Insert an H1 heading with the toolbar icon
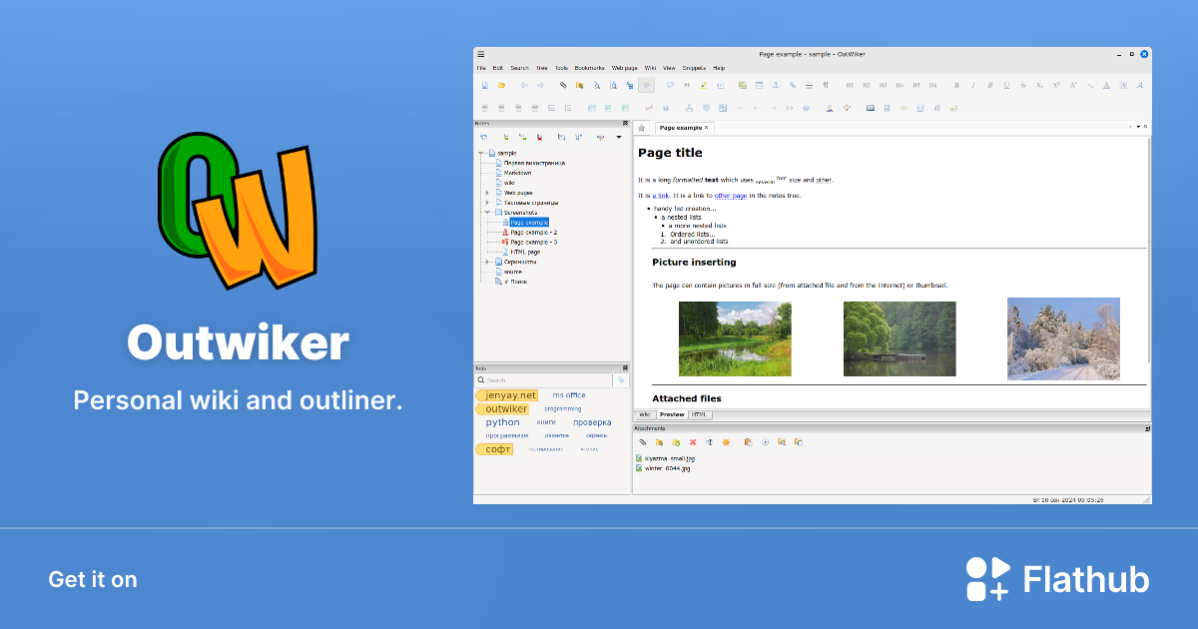The width and height of the screenshot is (1198, 629). click(x=850, y=85)
